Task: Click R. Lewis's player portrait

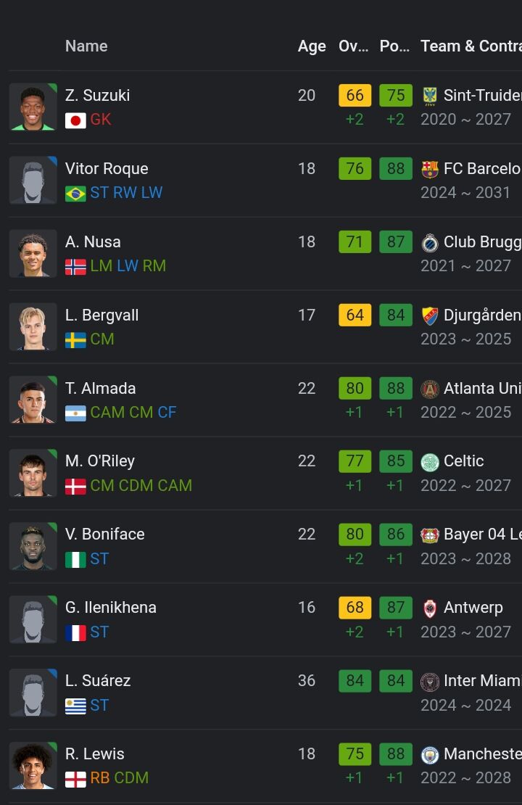Action: [x=33, y=765]
